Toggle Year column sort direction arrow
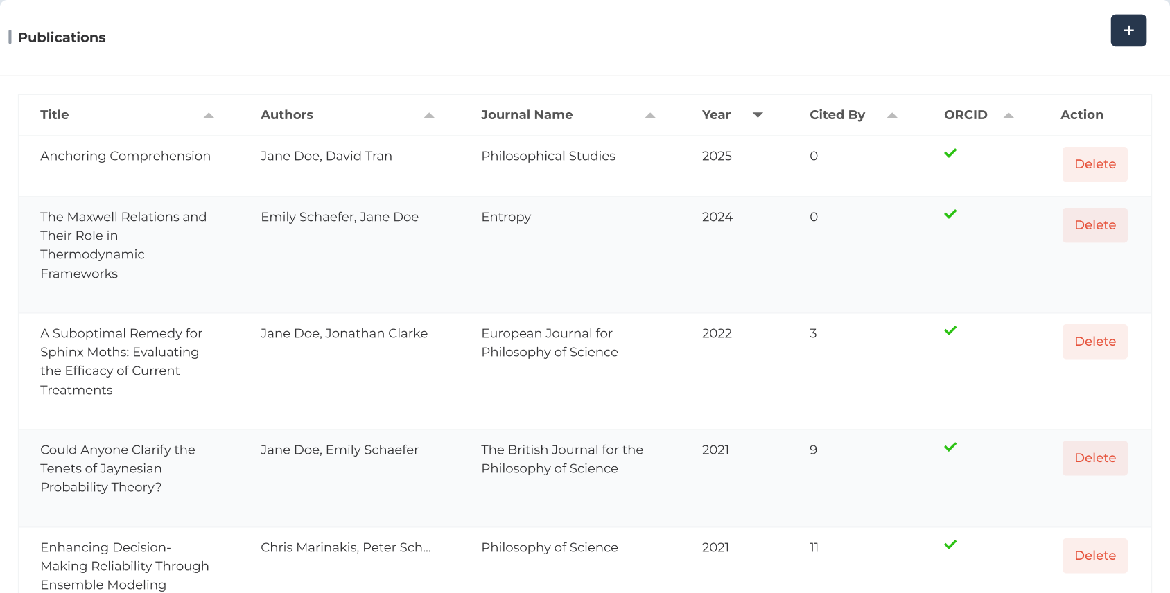1170x593 pixels. click(x=758, y=115)
